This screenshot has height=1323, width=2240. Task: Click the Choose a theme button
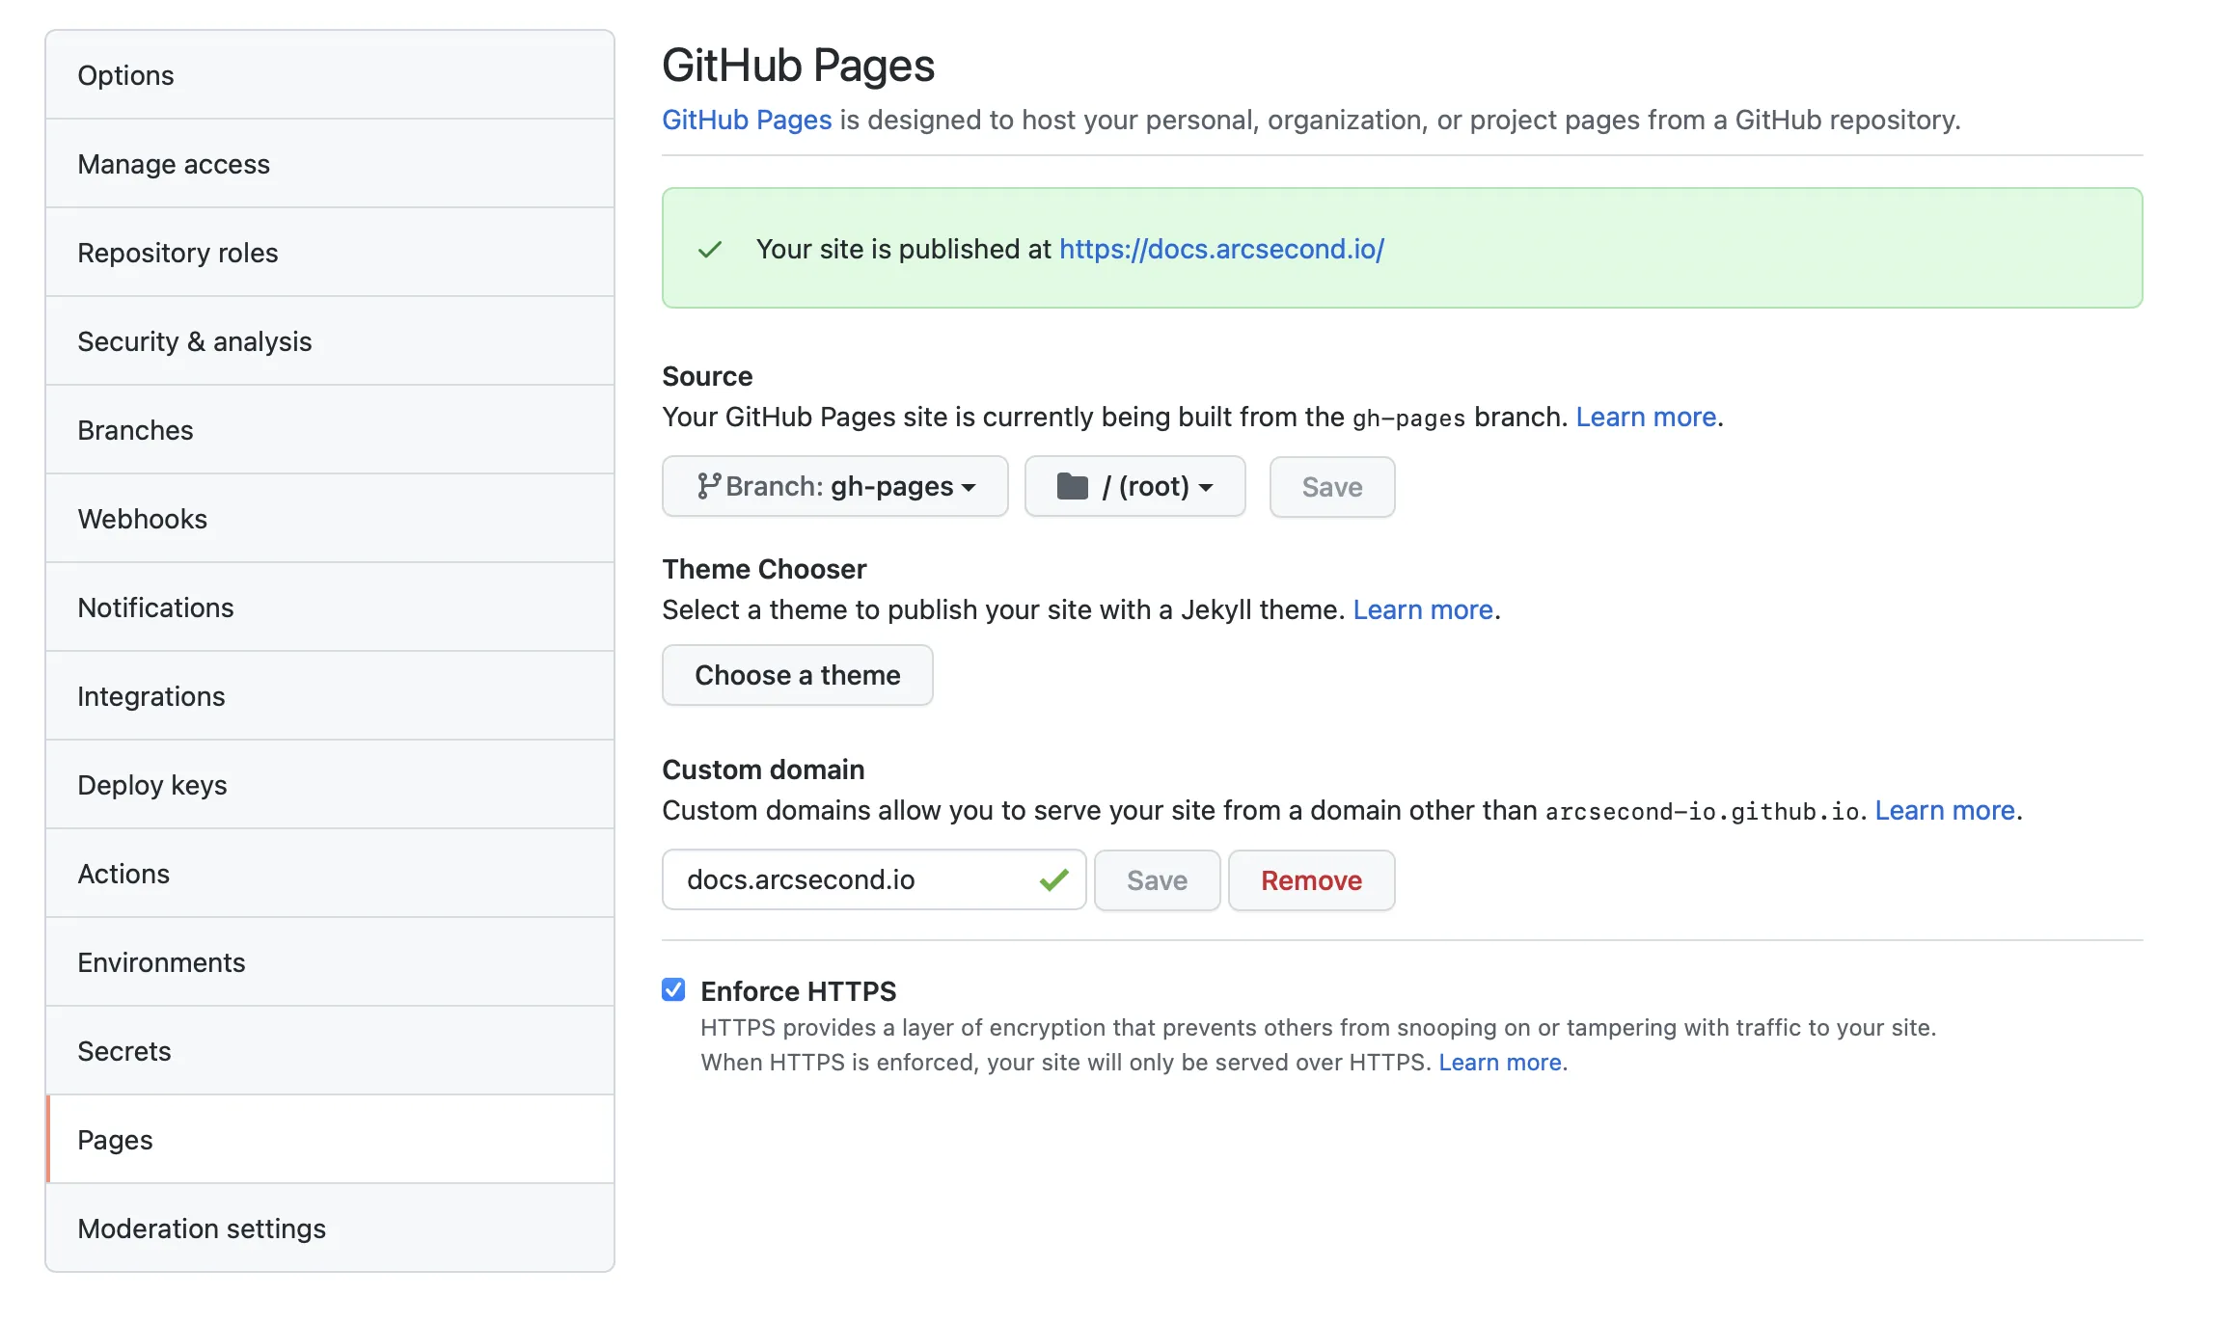[797, 675]
